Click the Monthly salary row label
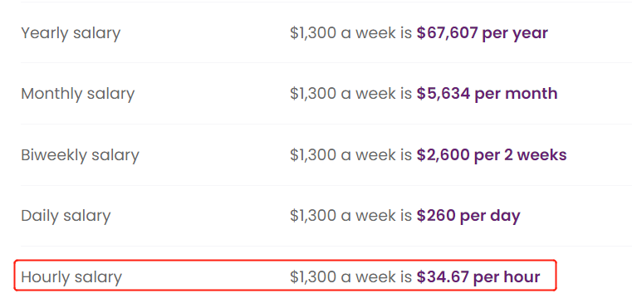Image resolution: width=632 pixels, height=308 pixels. click(x=78, y=94)
